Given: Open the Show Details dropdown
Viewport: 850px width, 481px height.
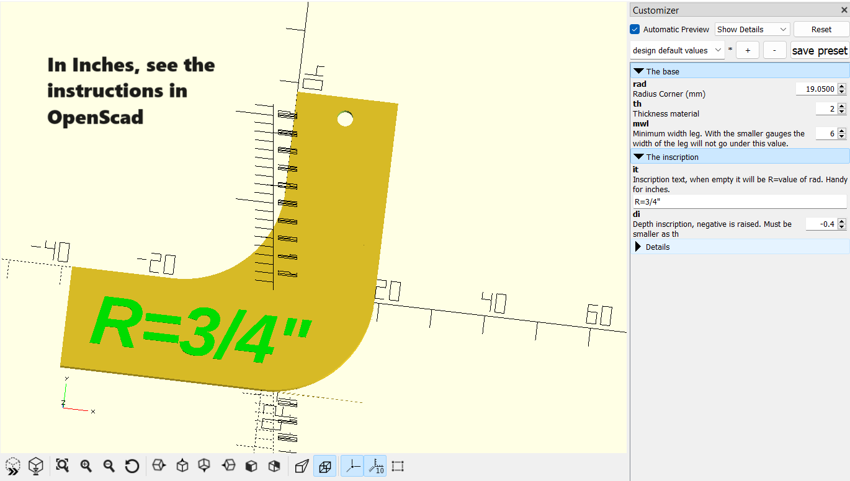Looking at the screenshot, I should pyautogui.click(x=751, y=29).
